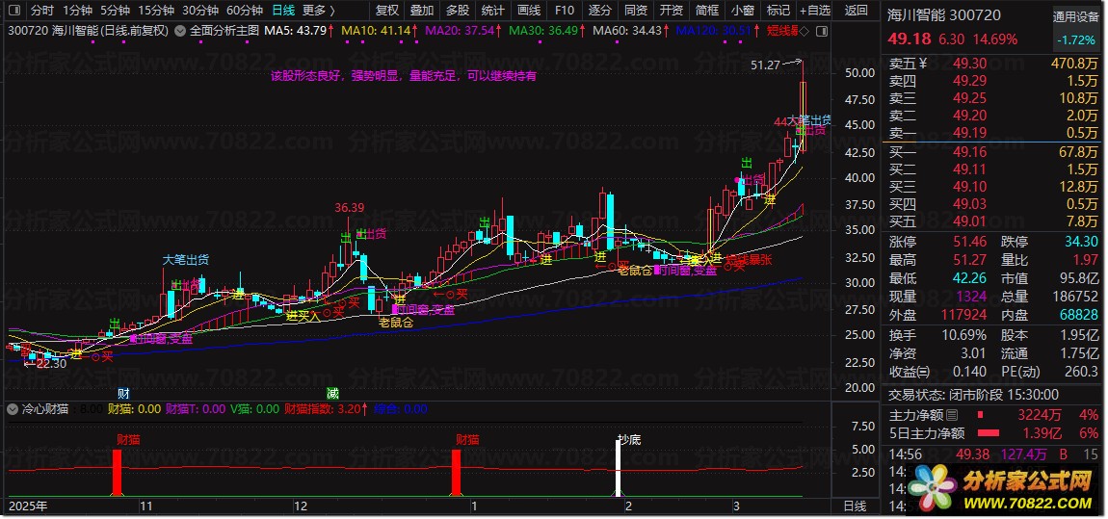Open the 小窗 mini window
1108x519 pixels.
[742, 11]
